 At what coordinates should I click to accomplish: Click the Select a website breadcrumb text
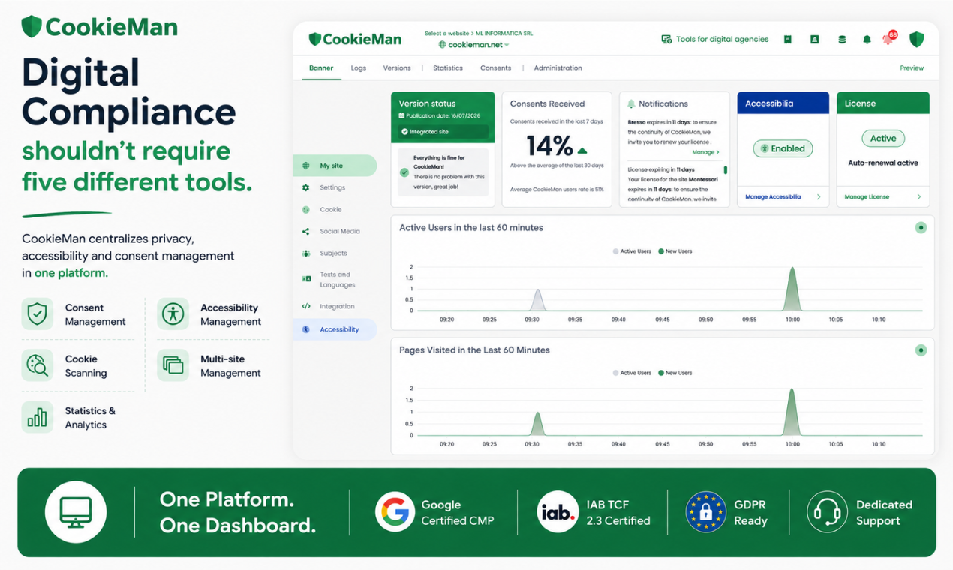pyautogui.click(x=446, y=34)
